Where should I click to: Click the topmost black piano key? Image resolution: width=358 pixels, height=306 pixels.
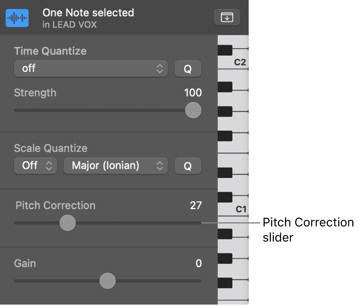click(x=224, y=50)
